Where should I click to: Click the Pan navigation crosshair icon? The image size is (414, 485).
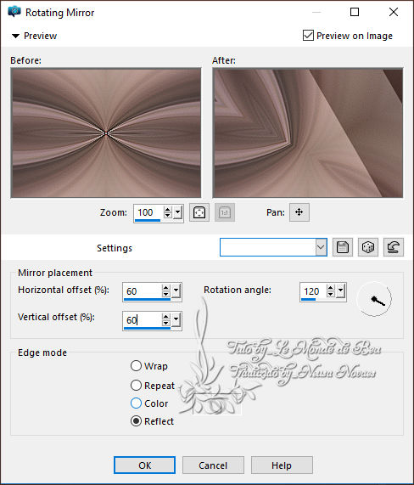coord(299,212)
